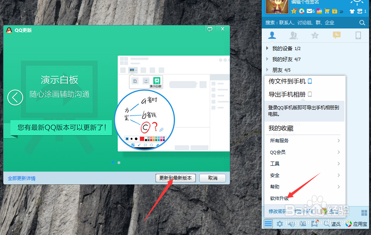Close the QQ更新 dialog
Image resolution: width=371 pixels, height=235 pixels.
pyautogui.click(x=223, y=29)
